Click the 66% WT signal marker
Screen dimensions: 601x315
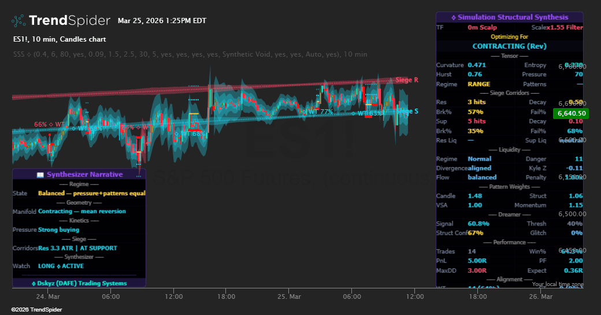(49, 124)
